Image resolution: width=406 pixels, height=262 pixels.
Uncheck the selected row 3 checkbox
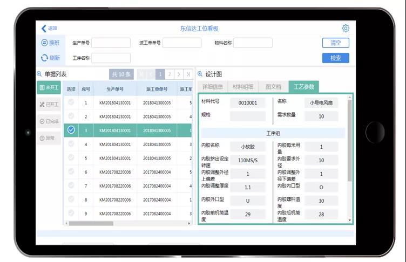point(71,130)
